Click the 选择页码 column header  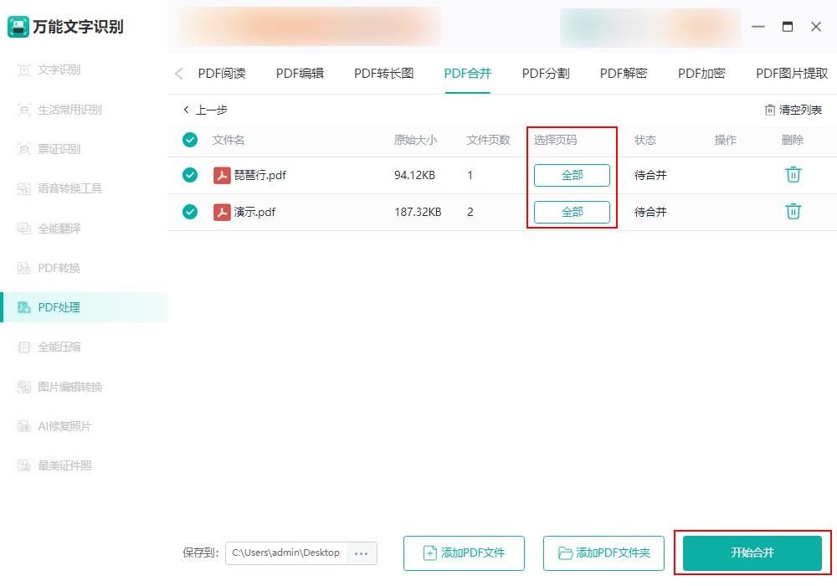click(555, 140)
